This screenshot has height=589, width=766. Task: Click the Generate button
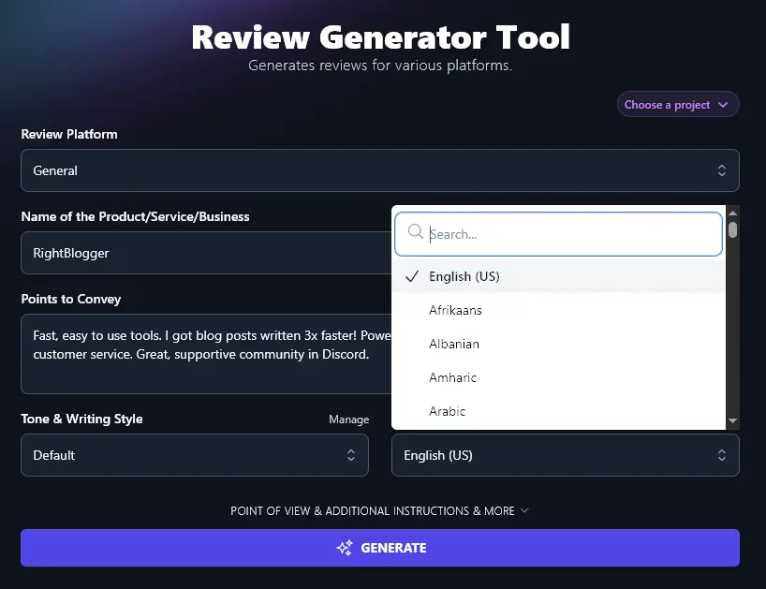[380, 548]
